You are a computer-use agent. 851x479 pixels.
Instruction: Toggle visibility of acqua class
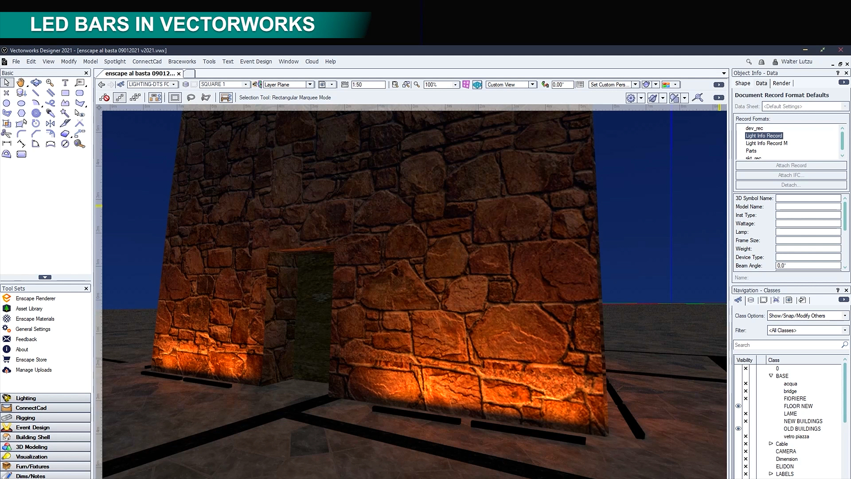746,384
